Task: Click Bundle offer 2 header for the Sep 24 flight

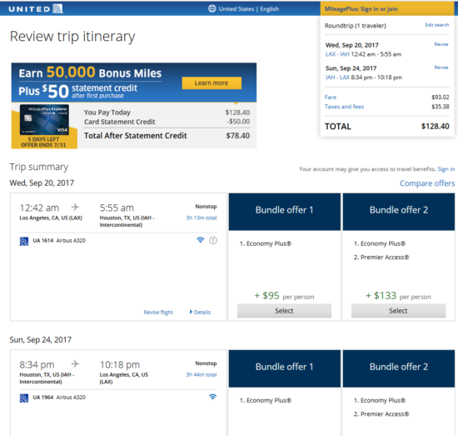Action: [x=399, y=368]
